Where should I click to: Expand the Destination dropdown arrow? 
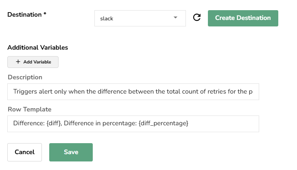click(175, 18)
